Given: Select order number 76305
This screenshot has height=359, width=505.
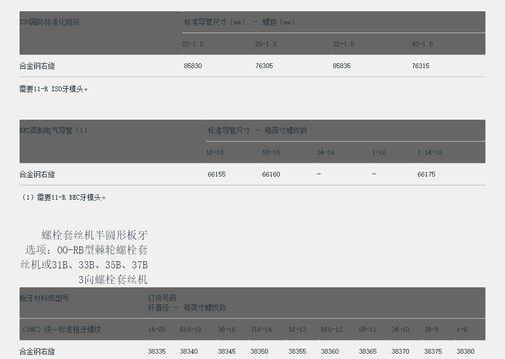Looking at the screenshot, I should tap(264, 66).
